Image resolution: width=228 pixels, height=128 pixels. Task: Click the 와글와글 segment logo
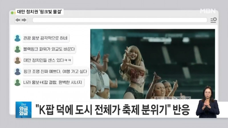[x=23, y=110]
